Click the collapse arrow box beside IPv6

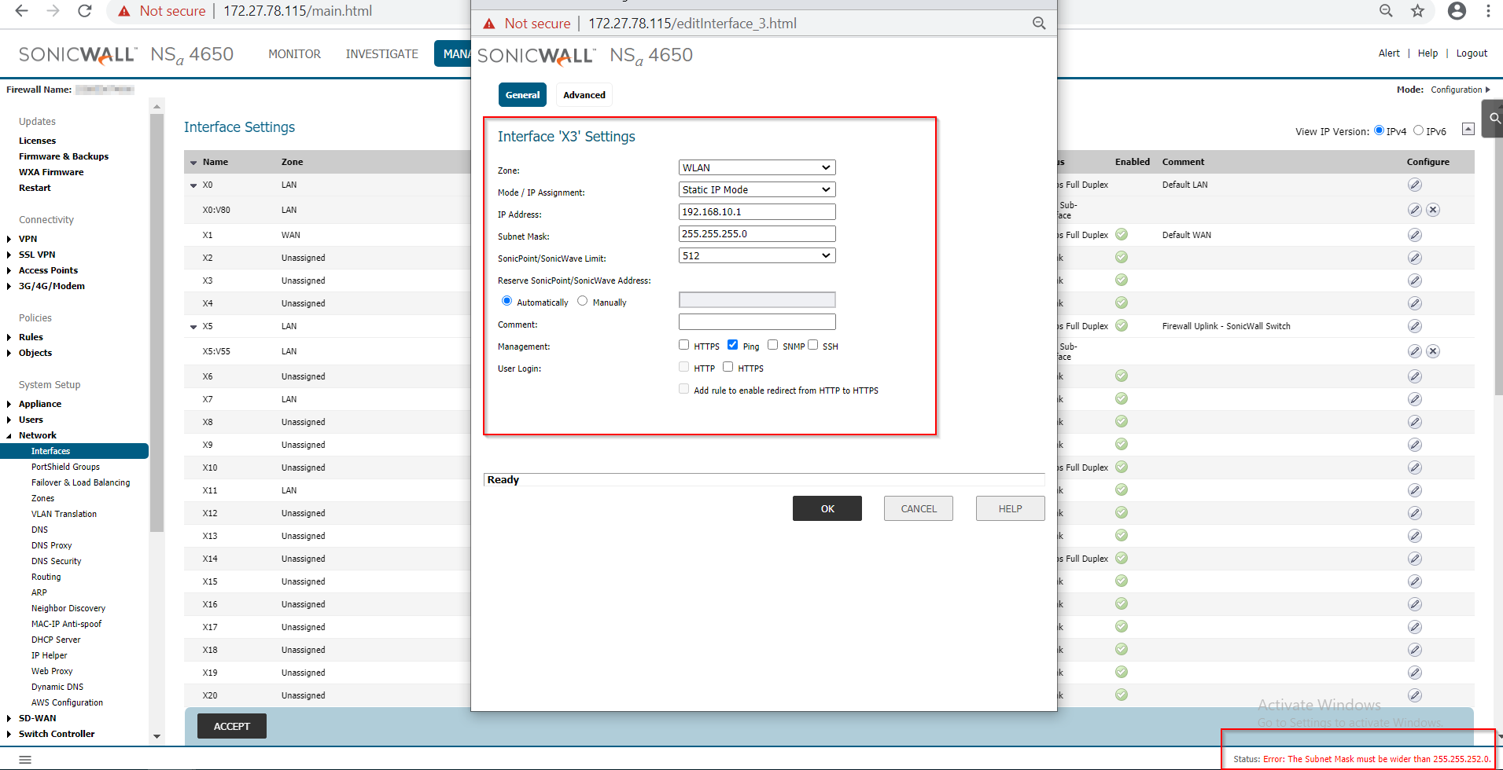click(1468, 129)
